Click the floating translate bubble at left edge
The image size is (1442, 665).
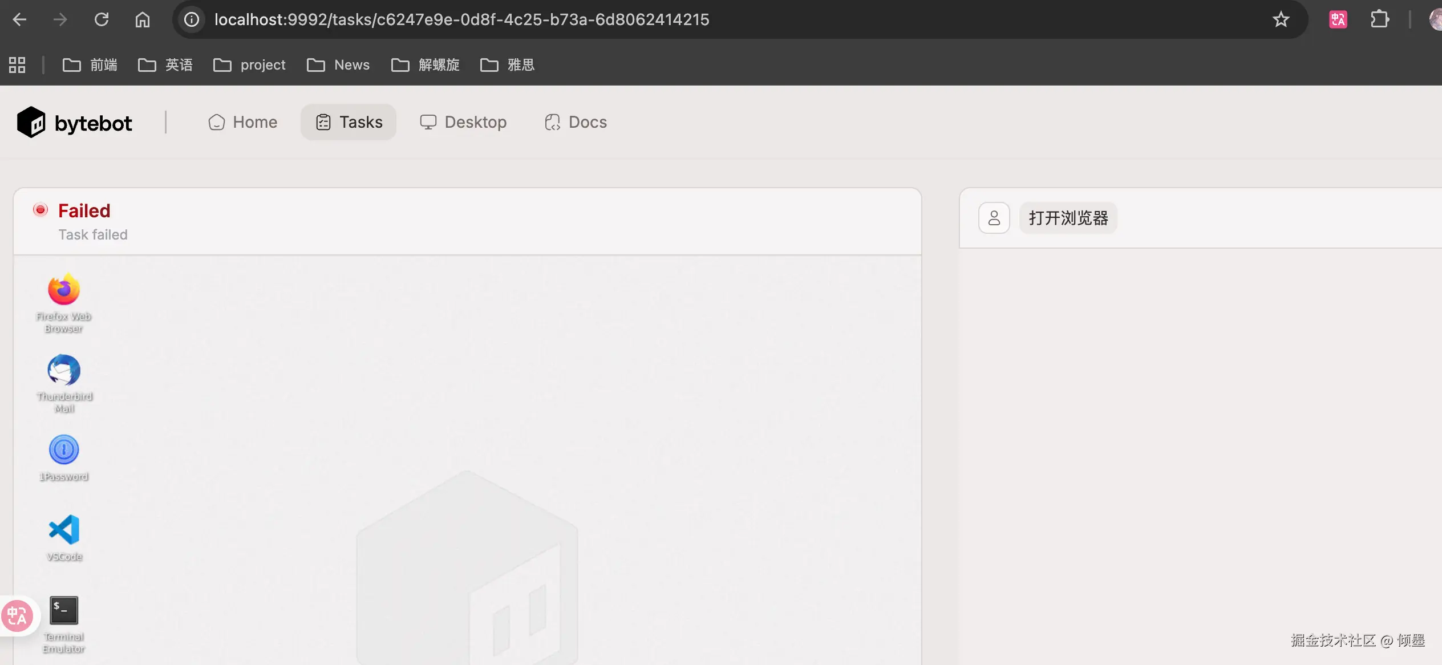(17, 616)
